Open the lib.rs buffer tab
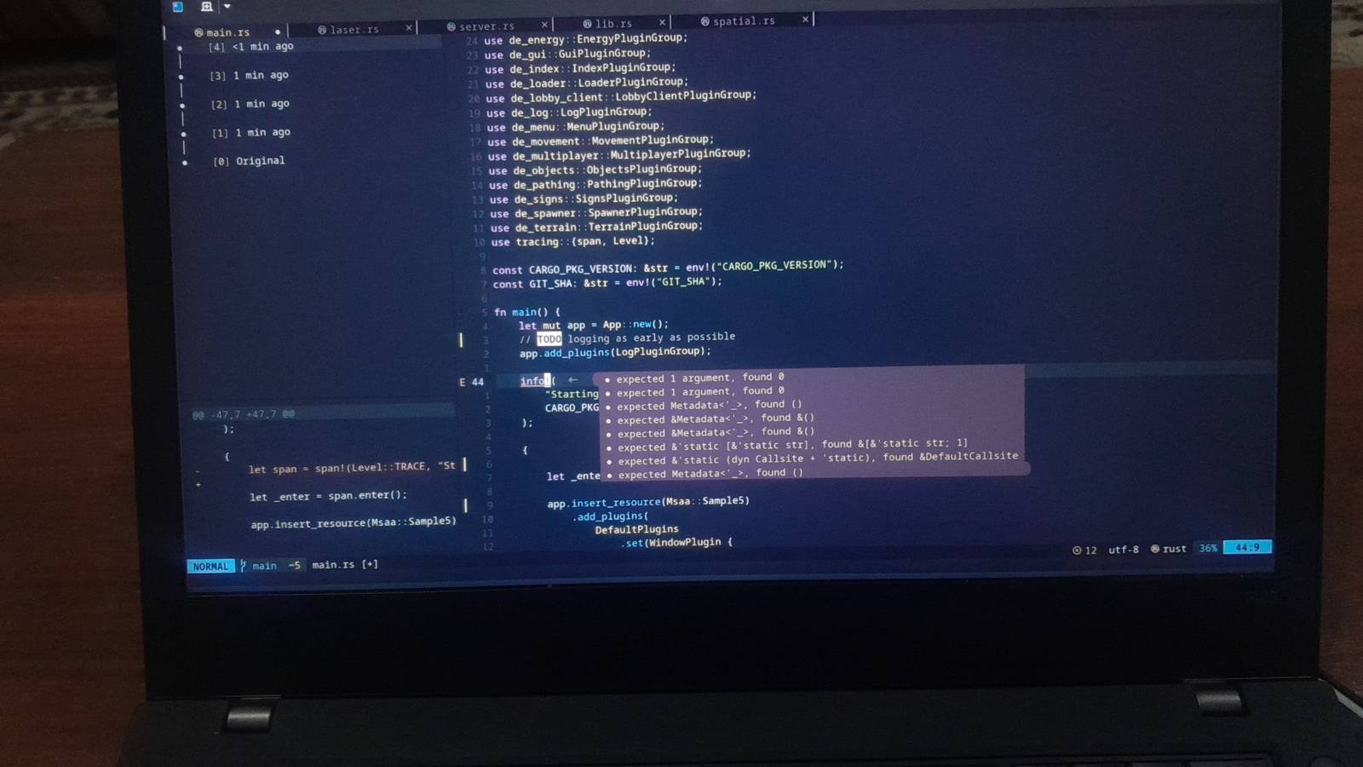This screenshot has height=767, width=1363. (612, 24)
